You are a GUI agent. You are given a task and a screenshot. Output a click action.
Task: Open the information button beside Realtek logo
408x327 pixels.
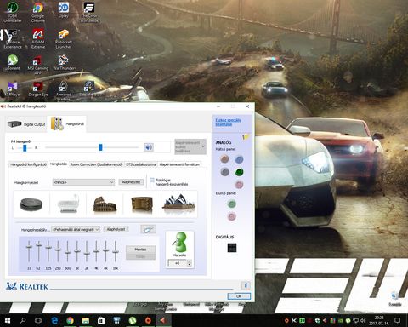[x=246, y=285]
